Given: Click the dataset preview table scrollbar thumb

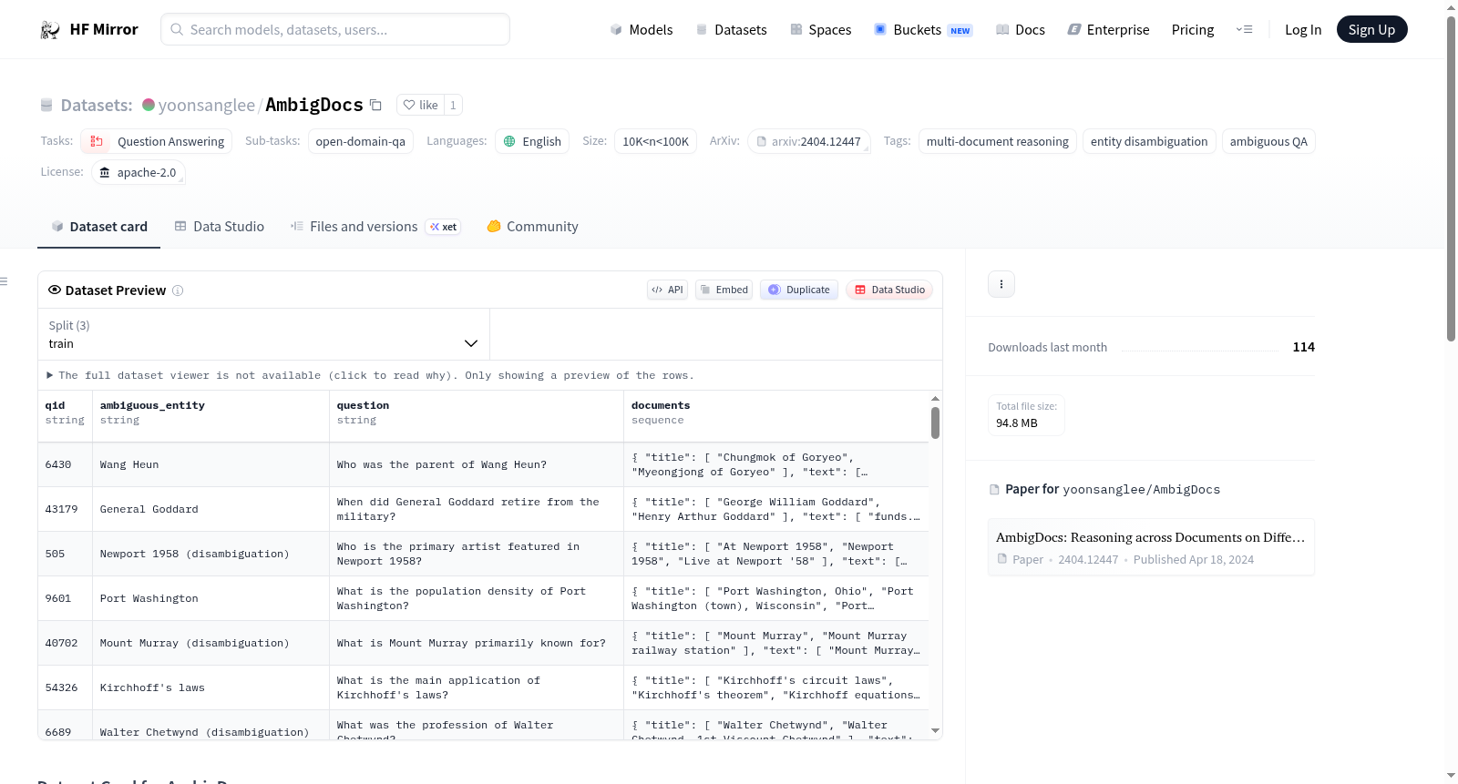Looking at the screenshot, I should click(x=935, y=423).
